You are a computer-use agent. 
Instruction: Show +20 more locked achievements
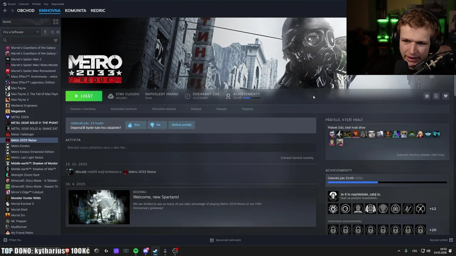(433, 230)
